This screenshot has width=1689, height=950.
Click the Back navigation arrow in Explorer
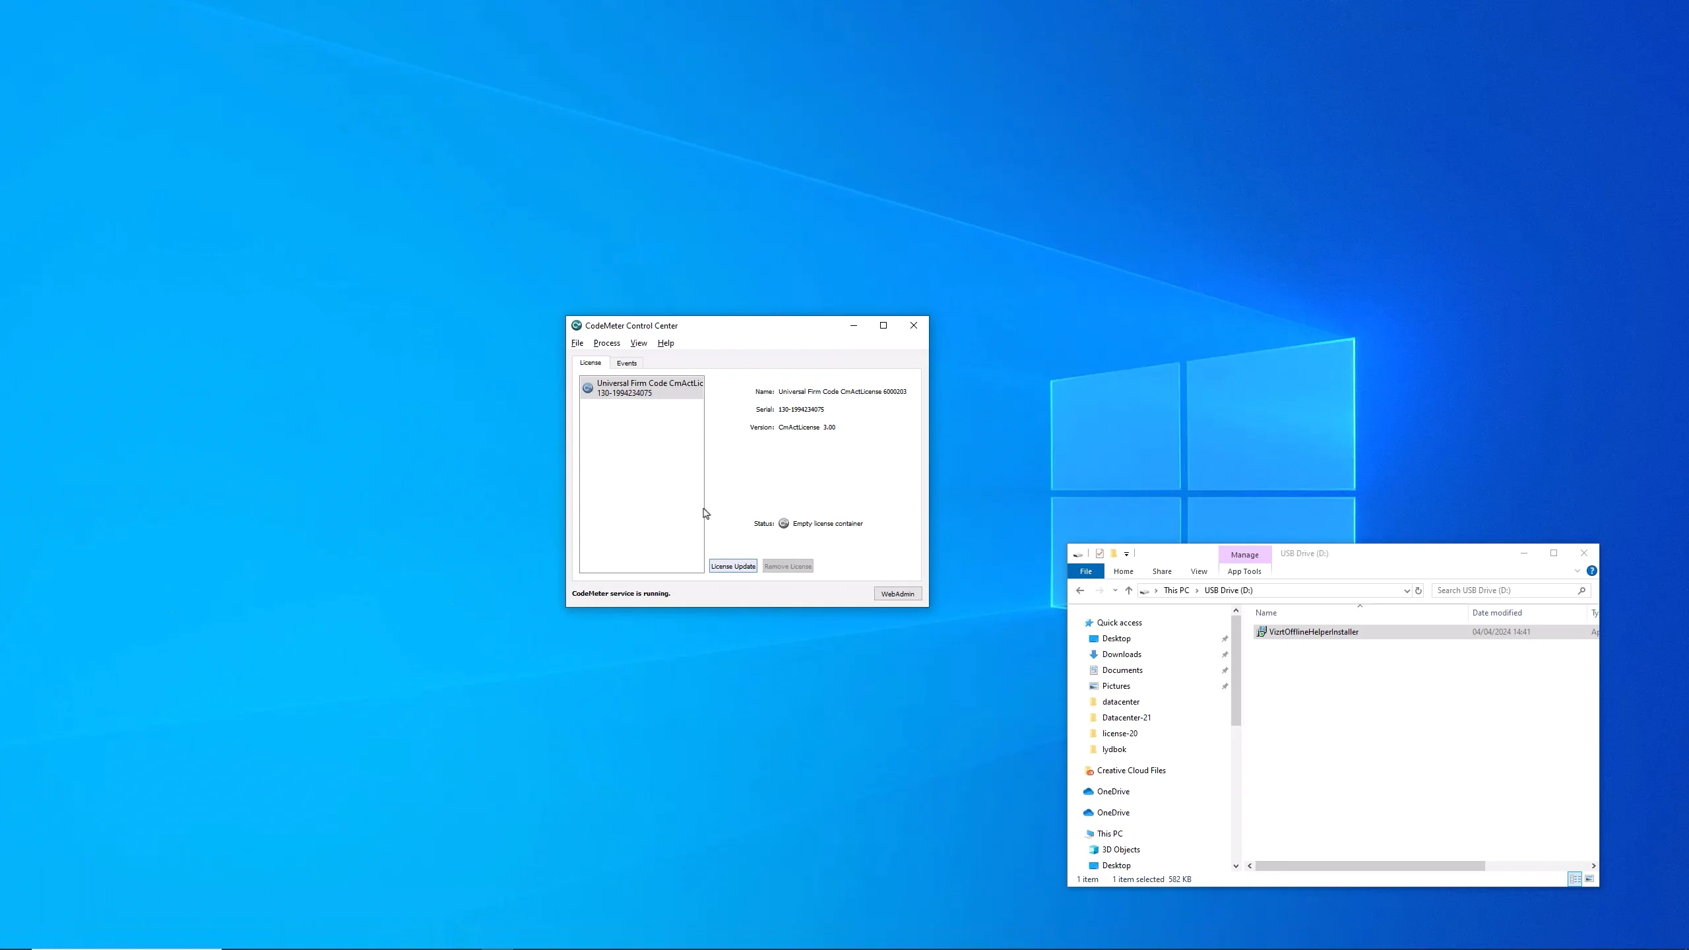click(1080, 590)
